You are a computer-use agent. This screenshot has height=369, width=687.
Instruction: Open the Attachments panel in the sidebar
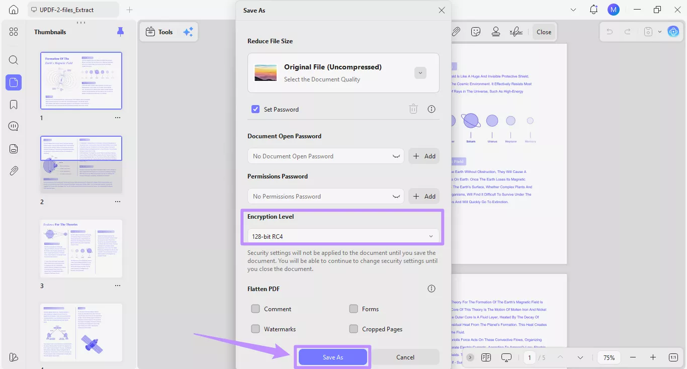tap(14, 170)
